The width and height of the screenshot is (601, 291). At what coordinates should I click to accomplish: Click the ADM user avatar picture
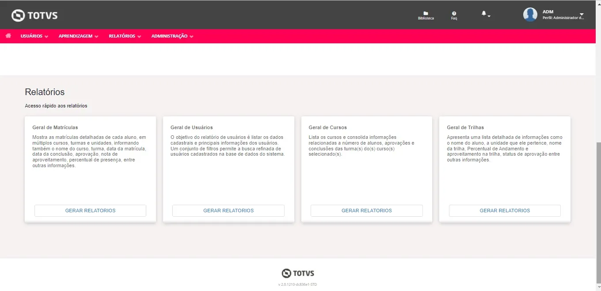pyautogui.click(x=530, y=15)
